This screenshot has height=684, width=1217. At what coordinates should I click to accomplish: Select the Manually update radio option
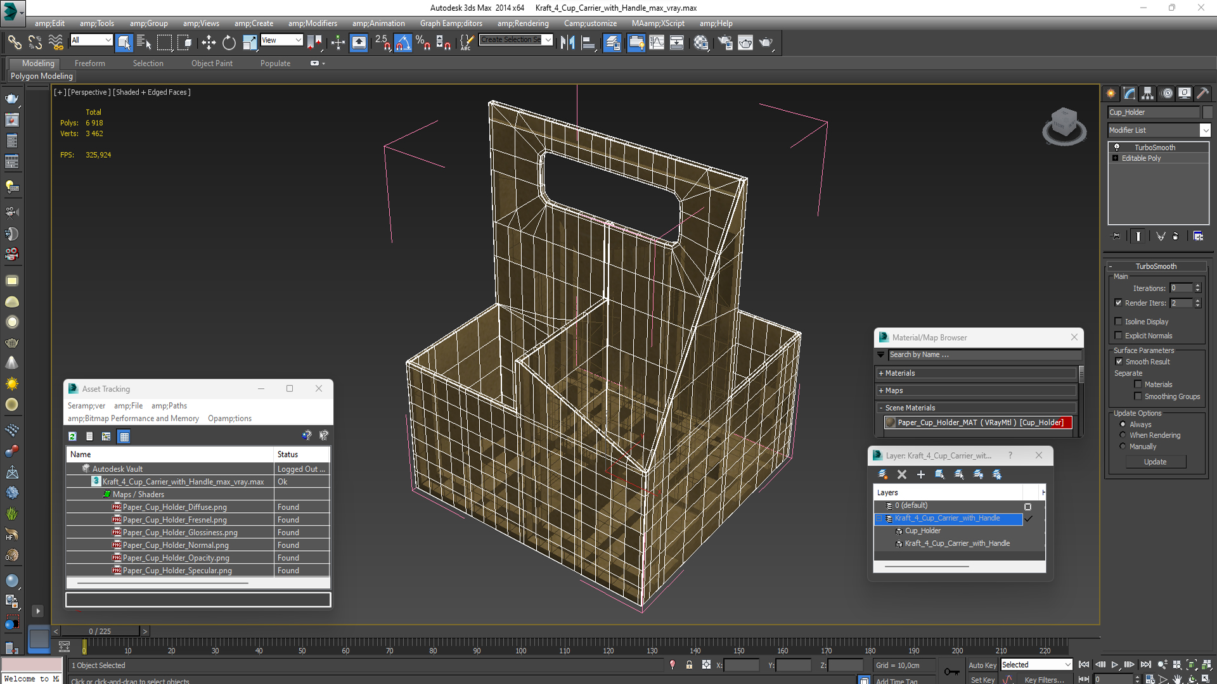(1123, 446)
